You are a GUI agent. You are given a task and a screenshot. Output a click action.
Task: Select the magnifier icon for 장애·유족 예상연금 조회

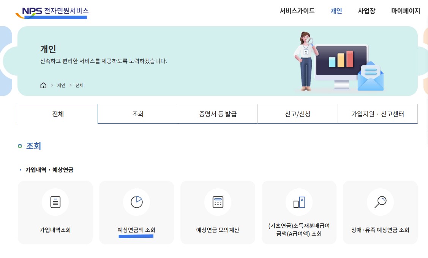tap(380, 202)
